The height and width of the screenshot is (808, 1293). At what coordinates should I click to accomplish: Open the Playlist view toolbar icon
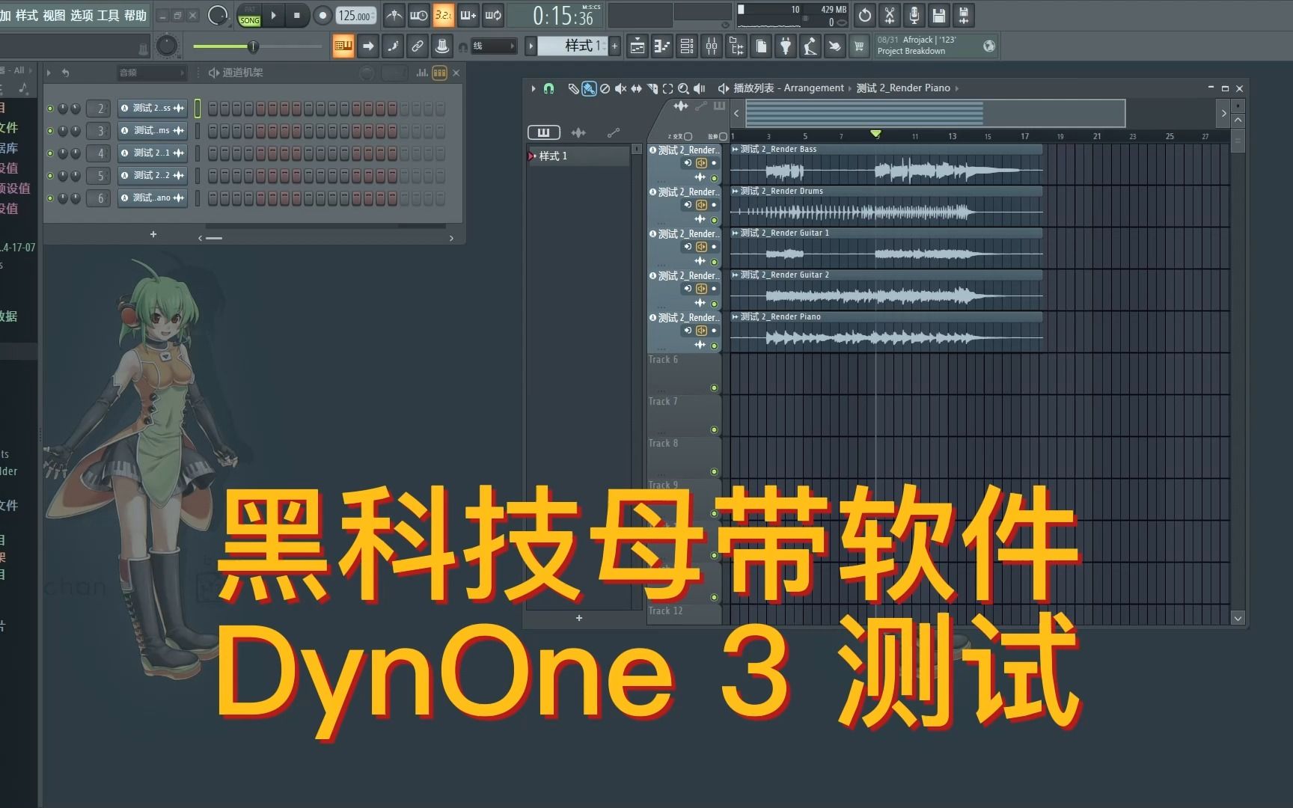coord(638,46)
